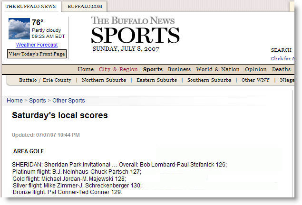This screenshot has width=302, height=205.
Task: Click the 76° temperature reading
Action: 38,22
